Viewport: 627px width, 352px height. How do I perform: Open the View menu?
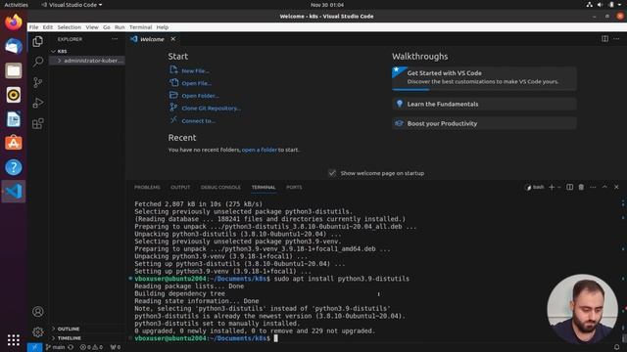92,27
